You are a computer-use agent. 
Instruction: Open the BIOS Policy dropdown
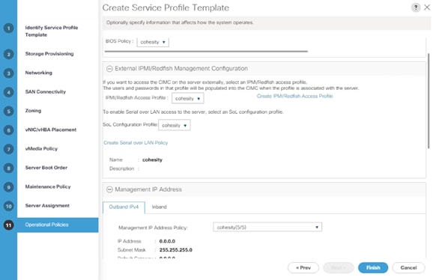click(153, 42)
